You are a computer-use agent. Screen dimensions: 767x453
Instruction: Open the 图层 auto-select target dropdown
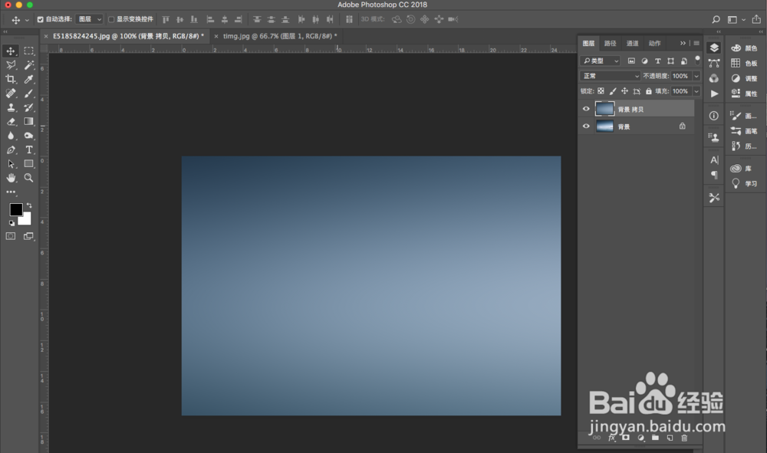90,19
